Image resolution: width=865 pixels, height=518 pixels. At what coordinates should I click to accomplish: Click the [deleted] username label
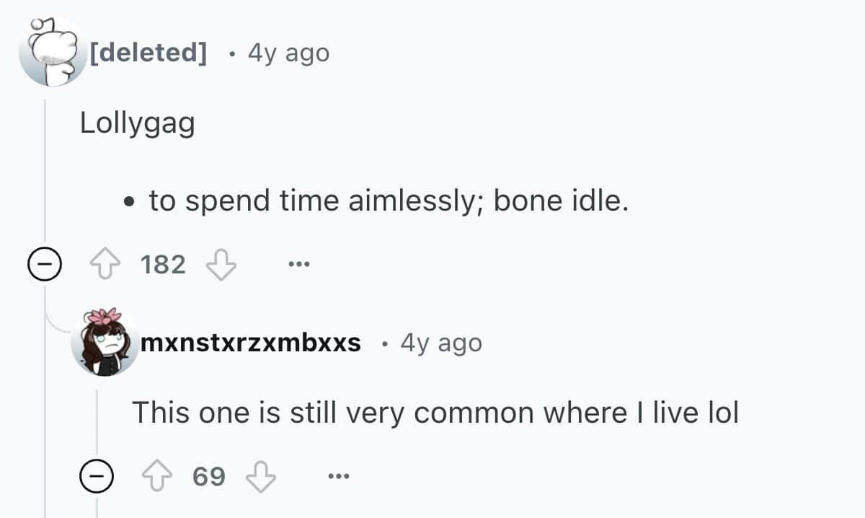pos(148,53)
